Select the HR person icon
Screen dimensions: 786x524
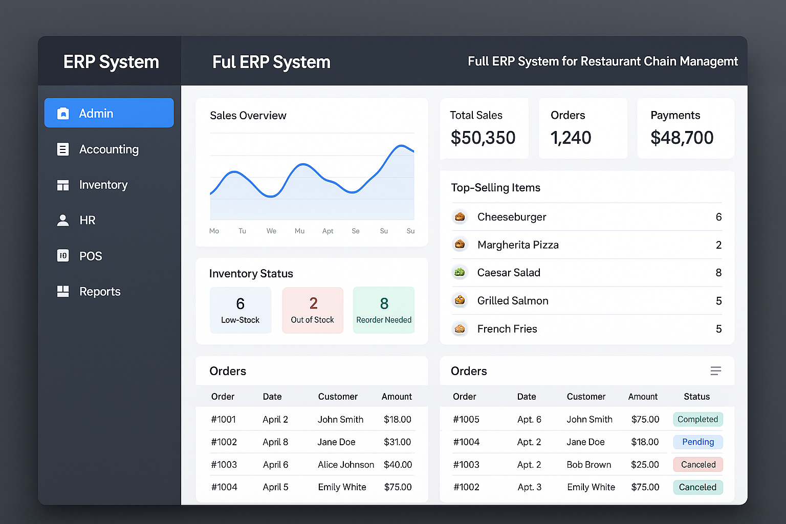point(62,220)
